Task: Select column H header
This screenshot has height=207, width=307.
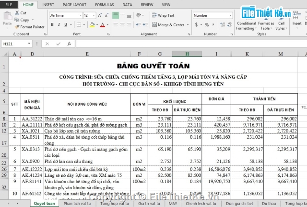Action: pyautogui.click(x=187, y=54)
